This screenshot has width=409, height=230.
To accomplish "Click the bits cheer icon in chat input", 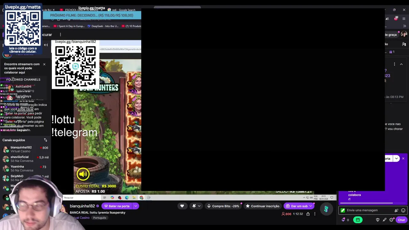I will coord(397,210).
